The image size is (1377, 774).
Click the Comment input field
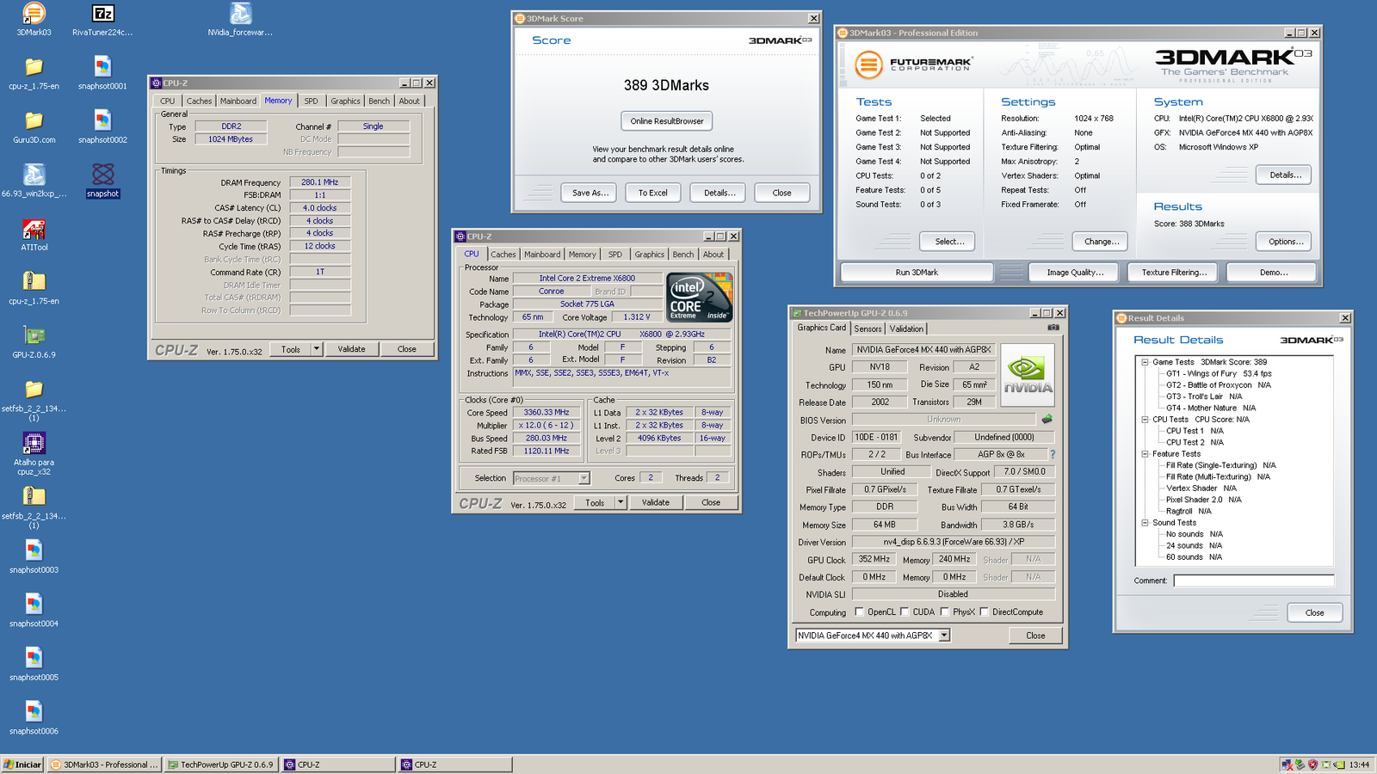[1253, 580]
